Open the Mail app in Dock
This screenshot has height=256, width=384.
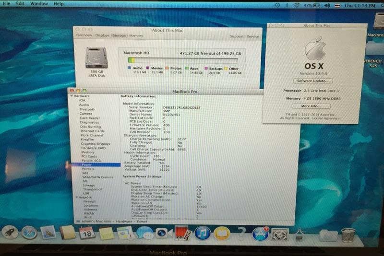click(48, 233)
